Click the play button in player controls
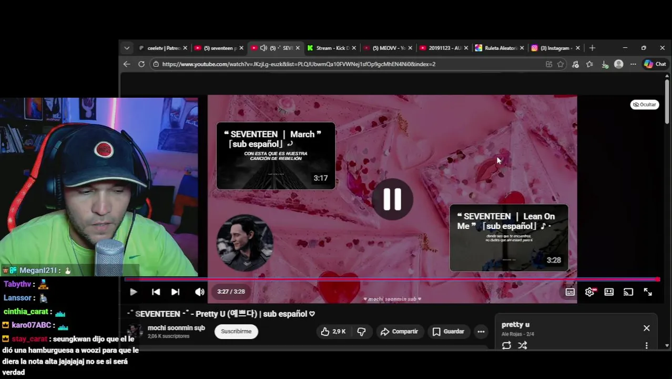The image size is (672, 379). (133, 292)
